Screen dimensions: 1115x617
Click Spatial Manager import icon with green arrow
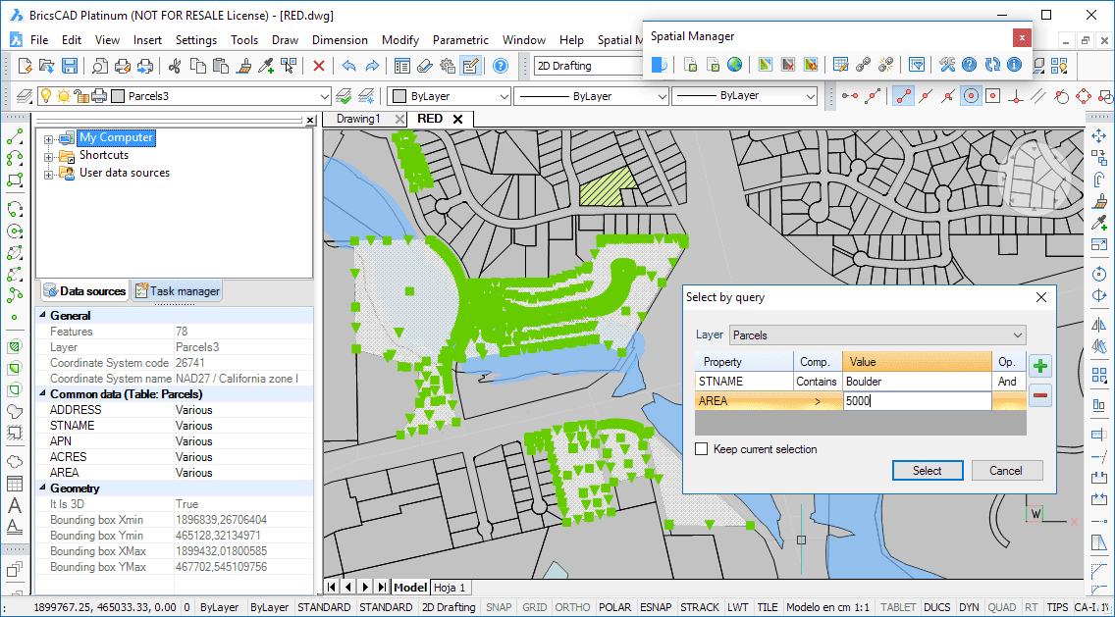click(690, 65)
